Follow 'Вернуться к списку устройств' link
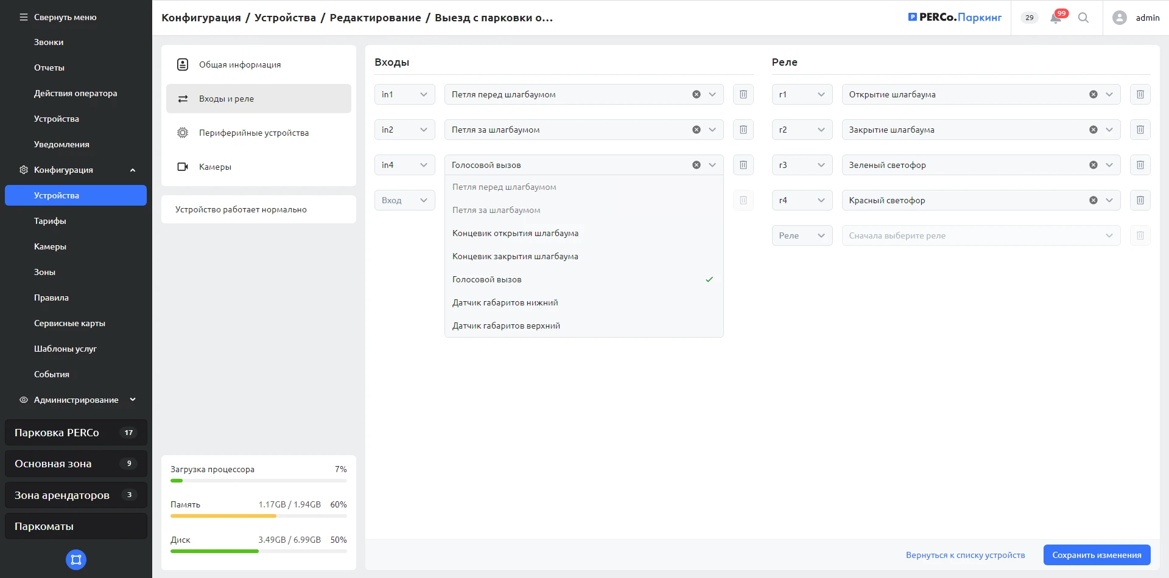Image resolution: width=1169 pixels, height=578 pixels. tap(965, 555)
